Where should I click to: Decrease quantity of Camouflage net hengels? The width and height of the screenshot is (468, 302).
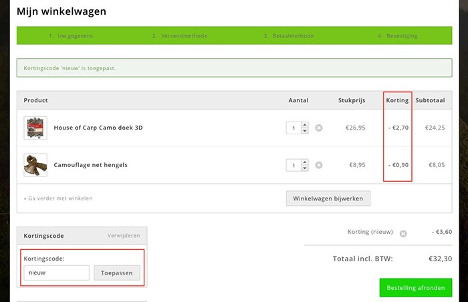(x=305, y=168)
